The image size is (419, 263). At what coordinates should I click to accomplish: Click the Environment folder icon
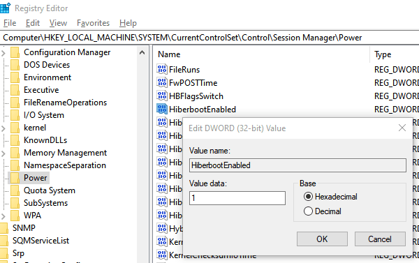pyautogui.click(x=15, y=77)
